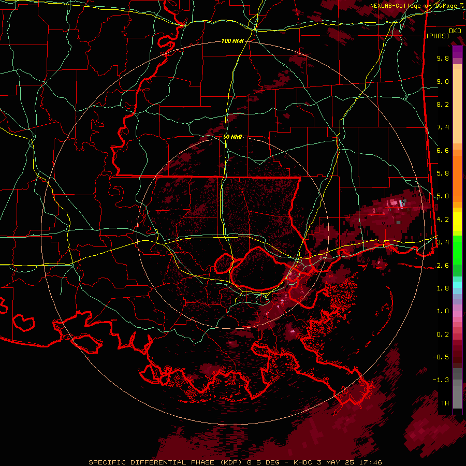Click the DKD product label above the scale
This screenshot has width=466, height=466.
coord(455,31)
